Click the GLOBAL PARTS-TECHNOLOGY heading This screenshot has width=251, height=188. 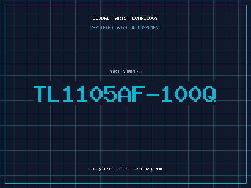(x=125, y=18)
